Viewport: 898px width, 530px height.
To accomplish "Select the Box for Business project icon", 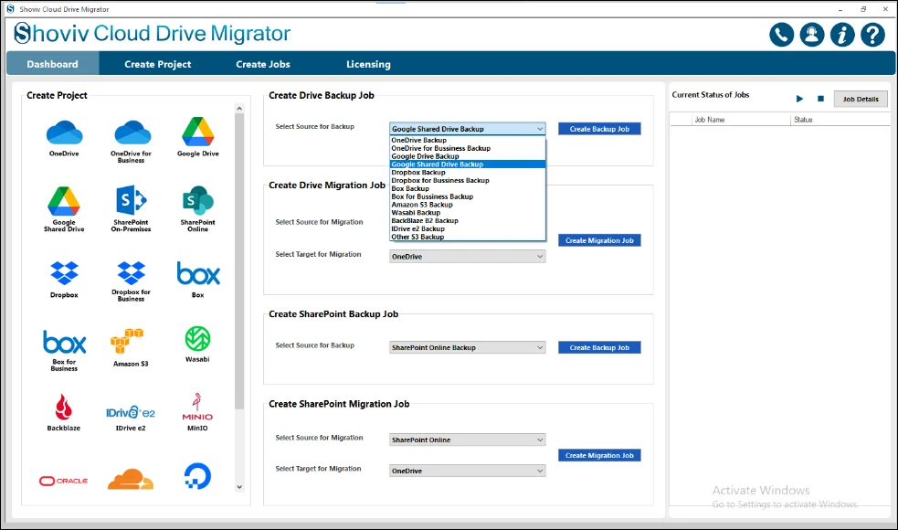I will (64, 342).
